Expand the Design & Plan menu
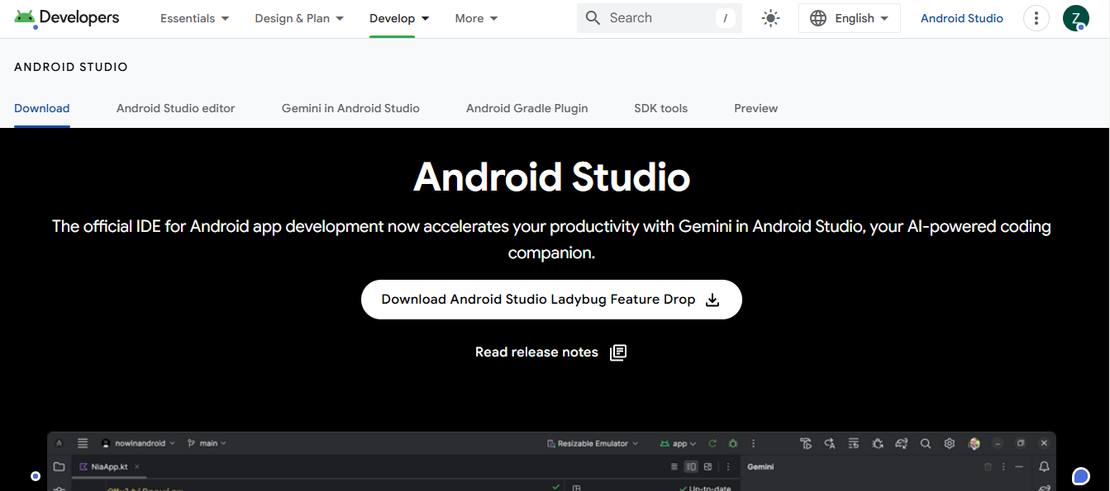The width and height of the screenshot is (1110, 491). [299, 18]
